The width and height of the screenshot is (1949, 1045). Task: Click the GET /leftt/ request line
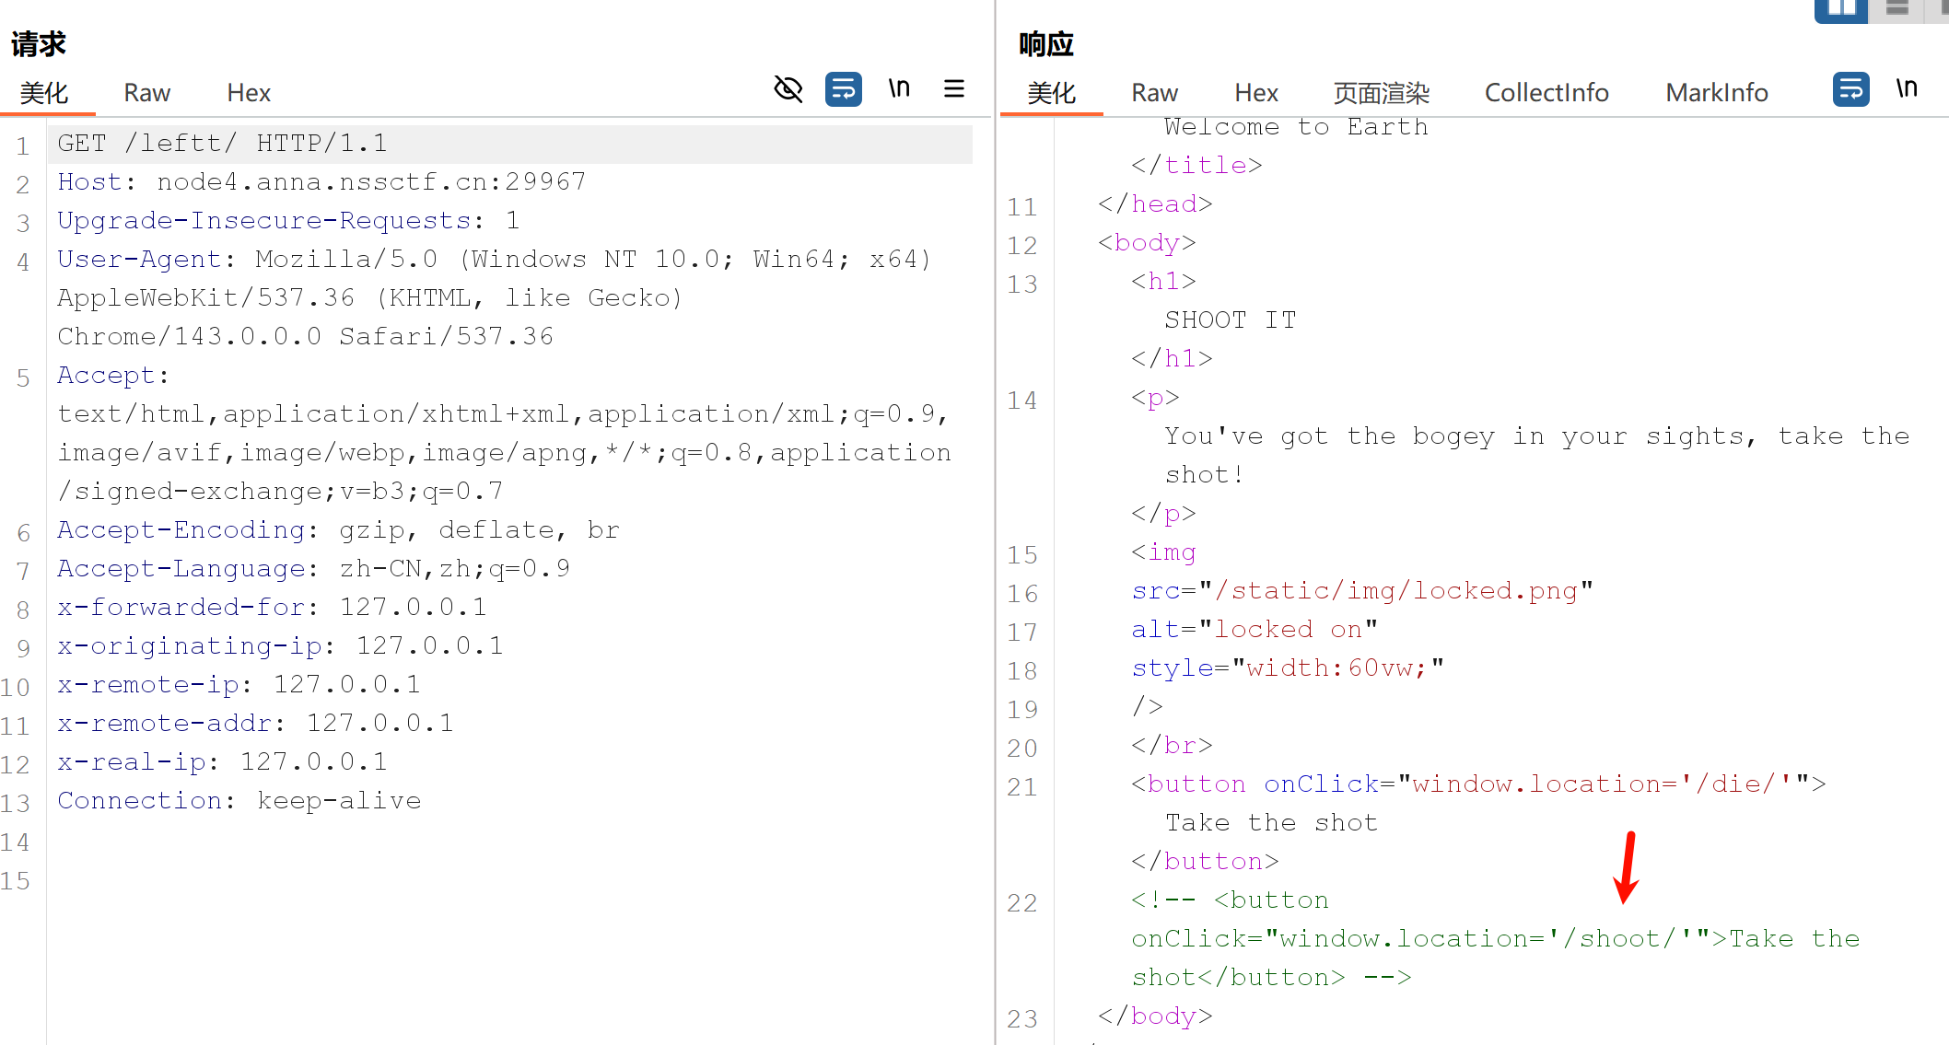pyautogui.click(x=222, y=144)
